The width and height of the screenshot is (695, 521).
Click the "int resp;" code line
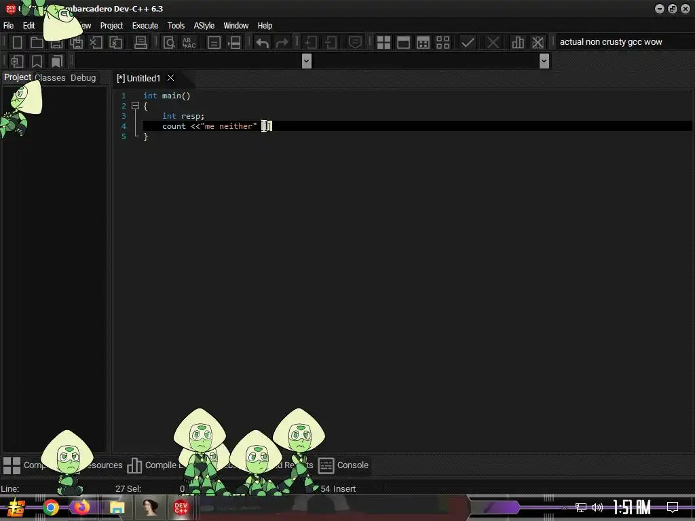pyautogui.click(x=183, y=116)
